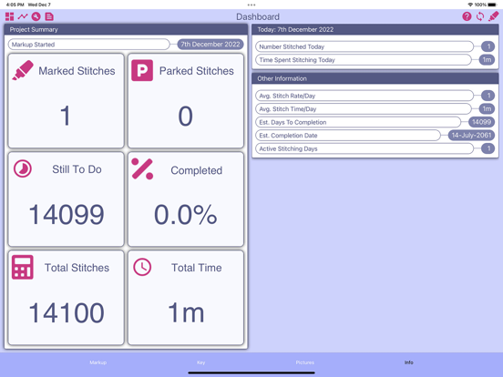Open the help question mark icon
This screenshot has height=377, width=503.
pos(467,16)
